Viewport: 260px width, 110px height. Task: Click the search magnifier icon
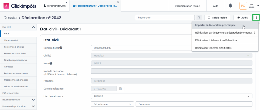tap(199, 18)
